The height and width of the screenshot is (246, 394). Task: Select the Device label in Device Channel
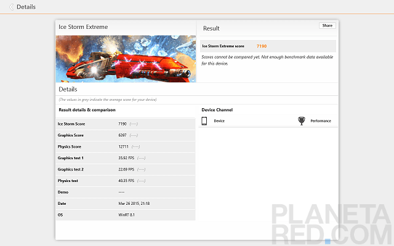pyautogui.click(x=219, y=121)
